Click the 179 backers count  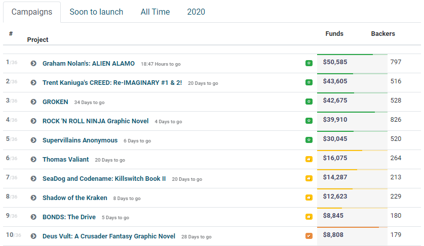[396, 235]
